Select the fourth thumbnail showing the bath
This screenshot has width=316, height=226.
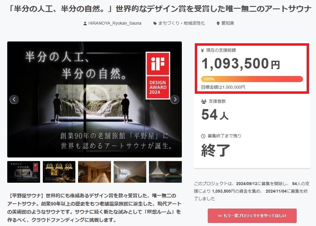click(130, 172)
